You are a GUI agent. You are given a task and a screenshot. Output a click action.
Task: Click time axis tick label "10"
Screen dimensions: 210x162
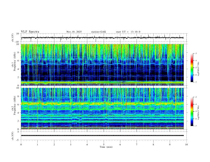186,145
